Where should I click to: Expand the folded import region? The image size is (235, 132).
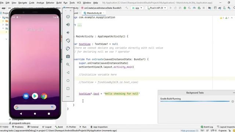coord(80,25)
